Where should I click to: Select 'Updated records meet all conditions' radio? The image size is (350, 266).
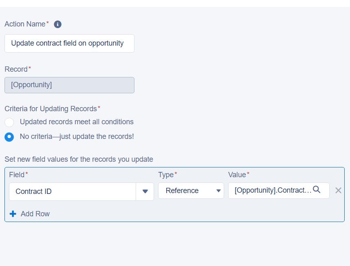(x=9, y=122)
